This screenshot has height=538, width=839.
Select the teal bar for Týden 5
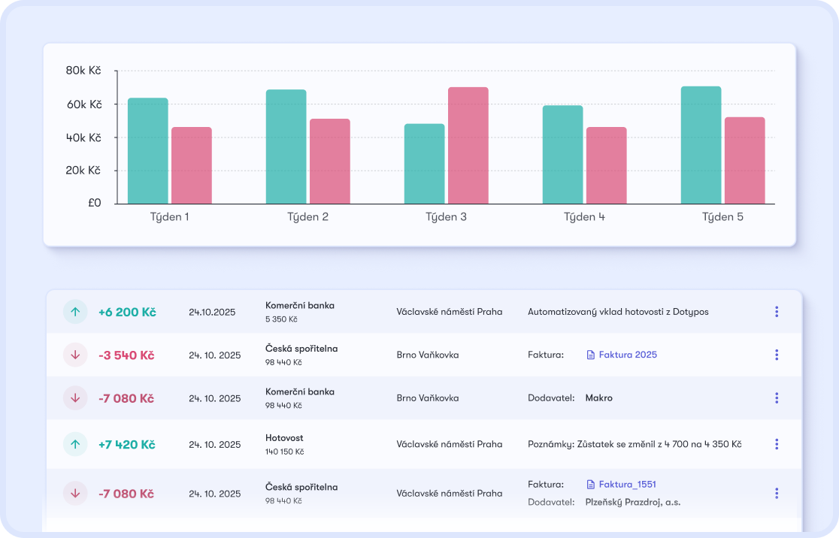(701, 145)
